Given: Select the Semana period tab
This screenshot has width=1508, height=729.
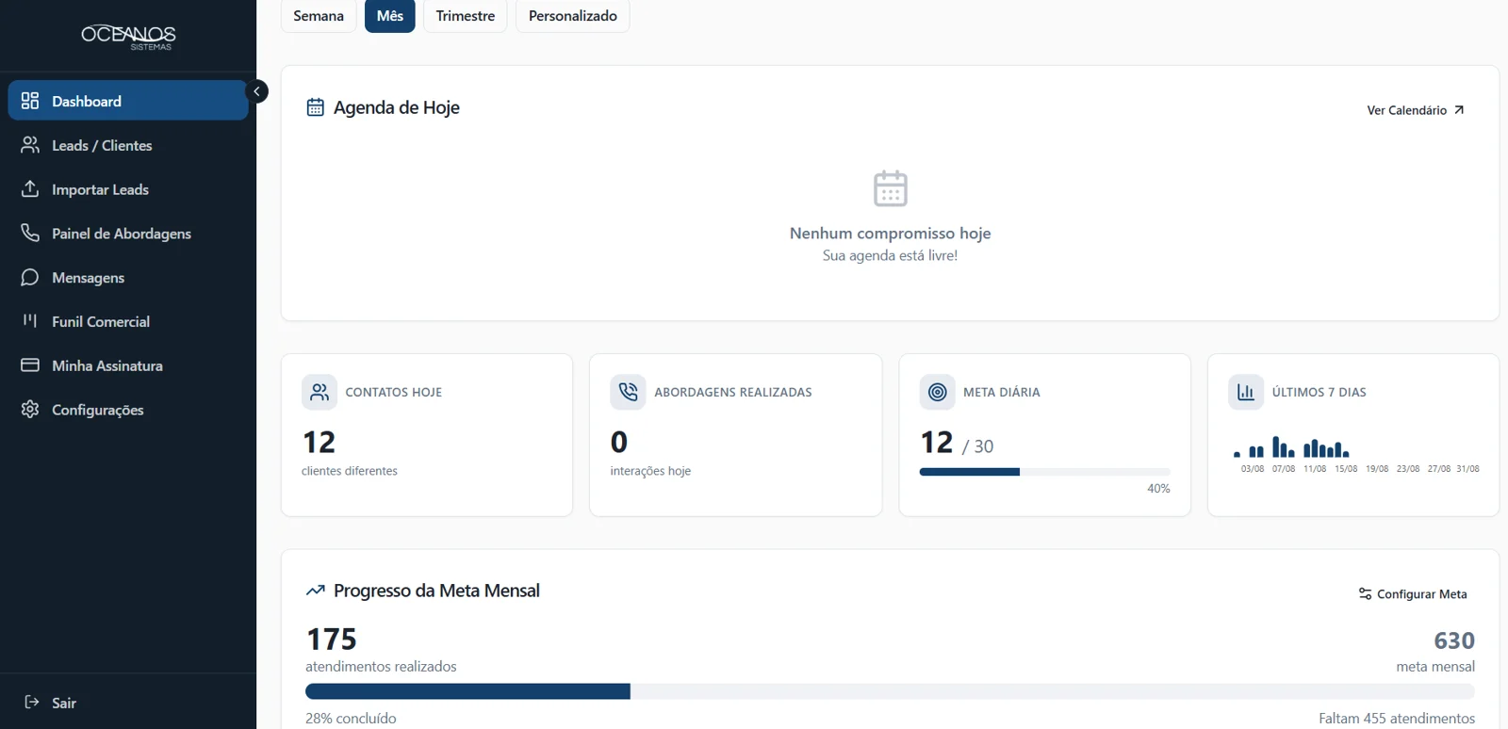Looking at the screenshot, I should (319, 16).
